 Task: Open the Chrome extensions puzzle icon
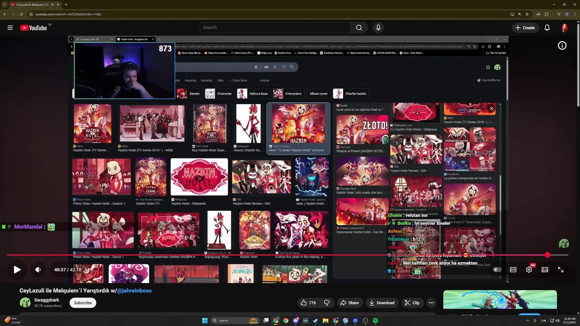546,14
